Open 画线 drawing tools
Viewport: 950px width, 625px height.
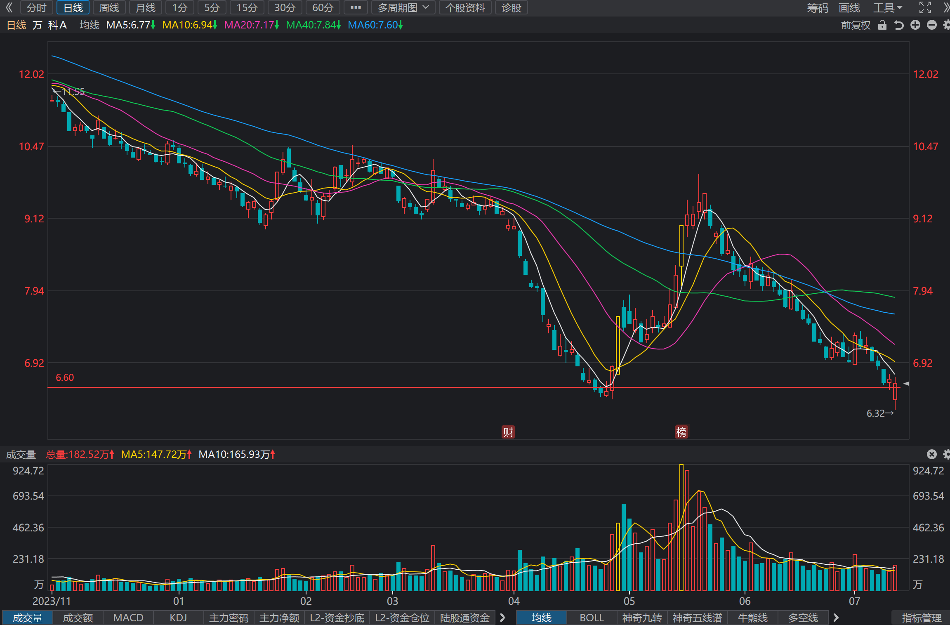[849, 7]
